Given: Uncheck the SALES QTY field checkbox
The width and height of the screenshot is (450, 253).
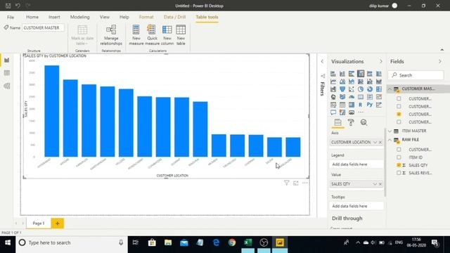Looking at the screenshot, I should (399, 165).
